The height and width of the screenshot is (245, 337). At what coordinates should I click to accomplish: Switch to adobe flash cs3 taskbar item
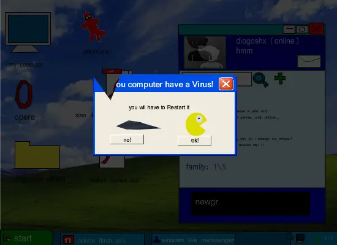pos(102,239)
